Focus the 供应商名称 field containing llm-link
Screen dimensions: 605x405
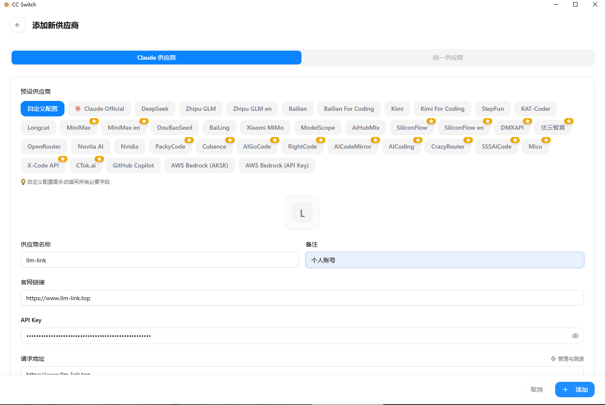click(x=160, y=260)
